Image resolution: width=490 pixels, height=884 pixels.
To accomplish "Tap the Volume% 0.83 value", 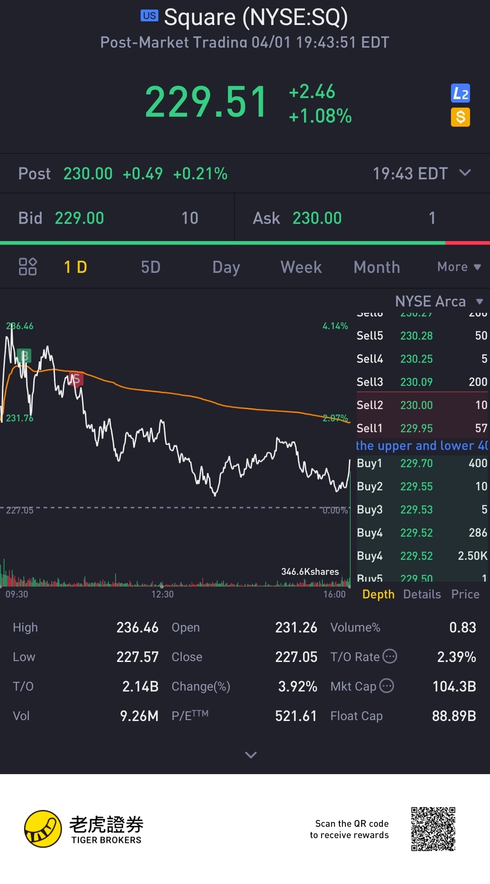I will pyautogui.click(x=463, y=627).
